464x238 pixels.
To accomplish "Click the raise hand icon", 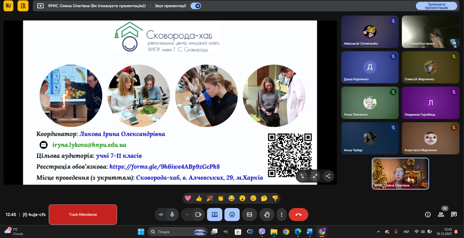I will [267, 214].
